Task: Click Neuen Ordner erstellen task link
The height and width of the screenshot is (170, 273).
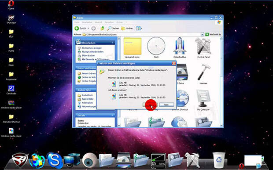Action: point(89,73)
